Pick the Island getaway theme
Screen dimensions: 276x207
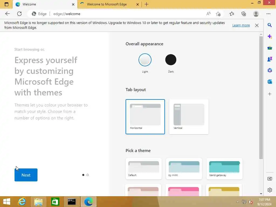[225, 169]
